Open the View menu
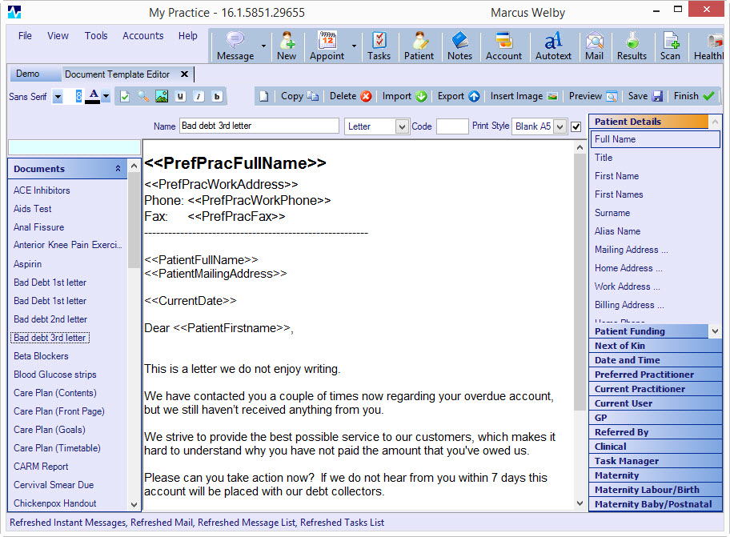Image resolution: width=730 pixels, height=537 pixels. [x=58, y=36]
